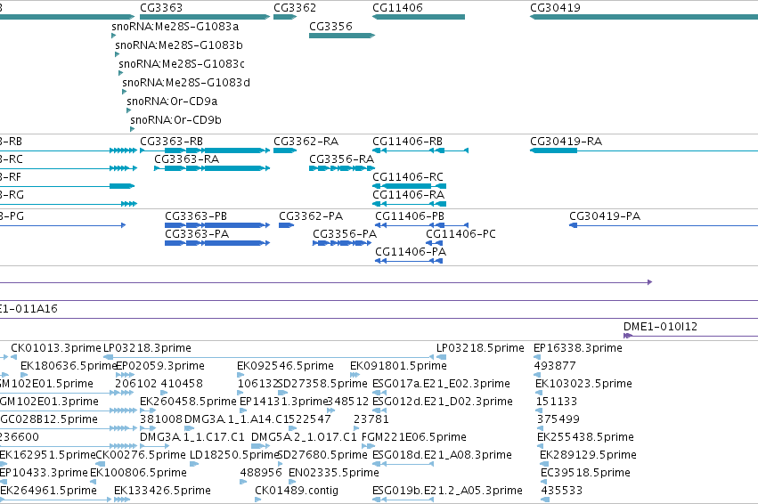
Task: Click EST EK103023.5prime
Action: 583,384
